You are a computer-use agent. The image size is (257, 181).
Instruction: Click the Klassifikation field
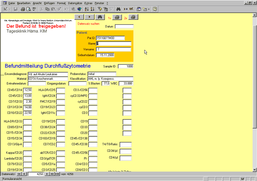point(111,79)
